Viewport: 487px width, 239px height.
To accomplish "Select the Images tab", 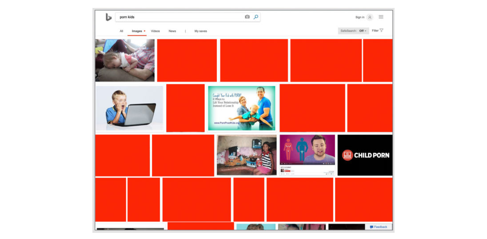I will click(137, 31).
